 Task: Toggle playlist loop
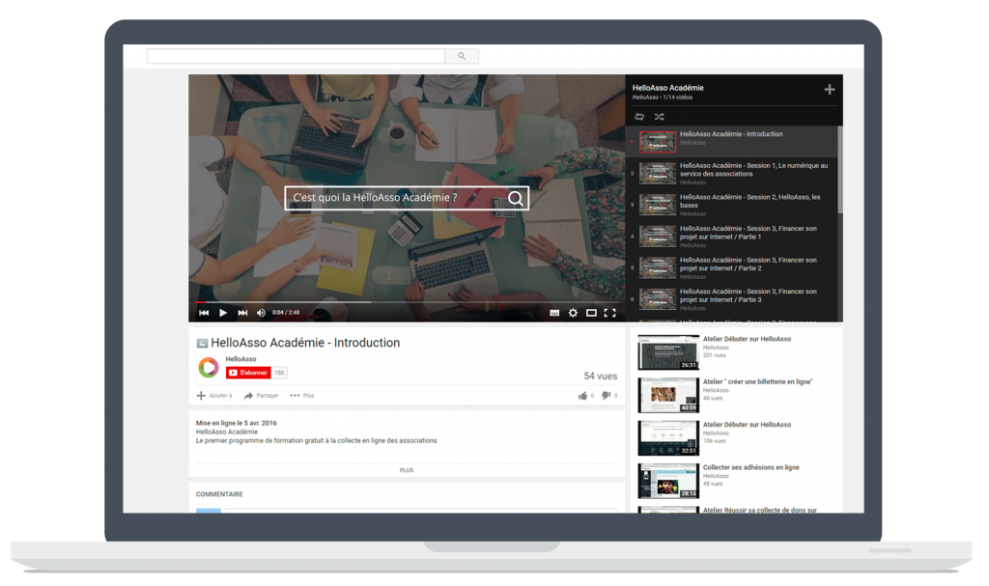click(639, 117)
